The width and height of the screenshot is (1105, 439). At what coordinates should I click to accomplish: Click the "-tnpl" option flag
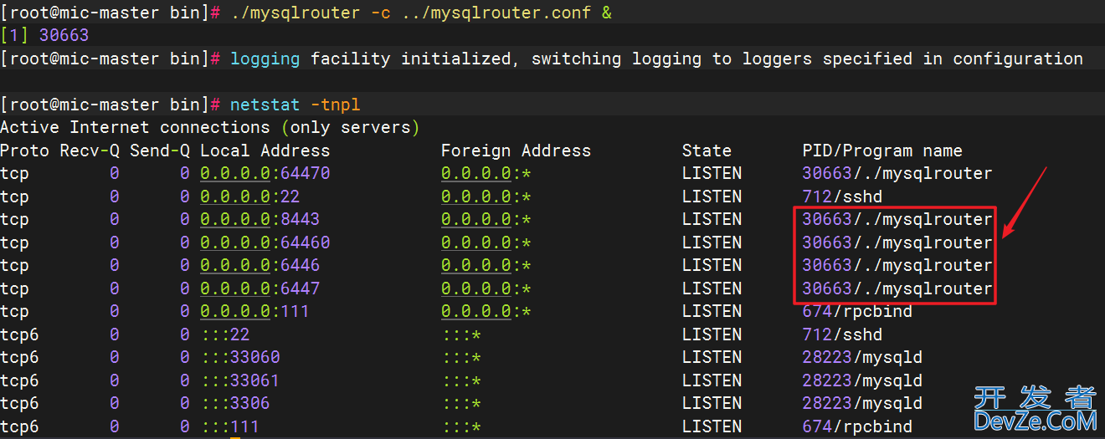click(x=335, y=105)
